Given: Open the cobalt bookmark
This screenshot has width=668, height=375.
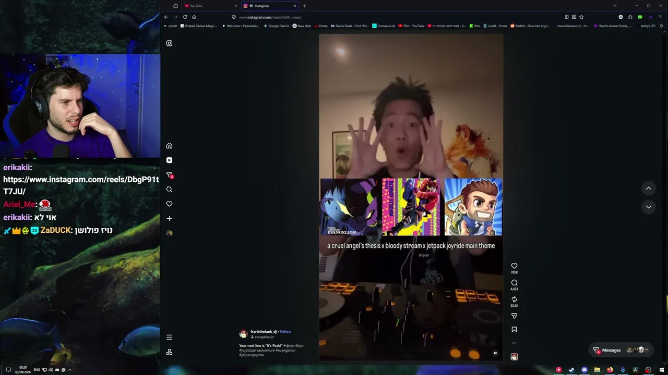Looking at the screenshot, I should [171, 26].
